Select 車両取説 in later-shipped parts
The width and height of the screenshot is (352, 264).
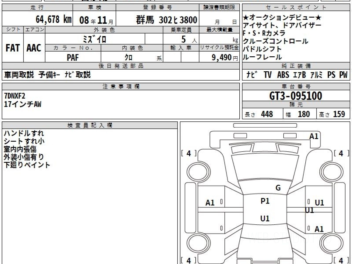(x=19, y=75)
